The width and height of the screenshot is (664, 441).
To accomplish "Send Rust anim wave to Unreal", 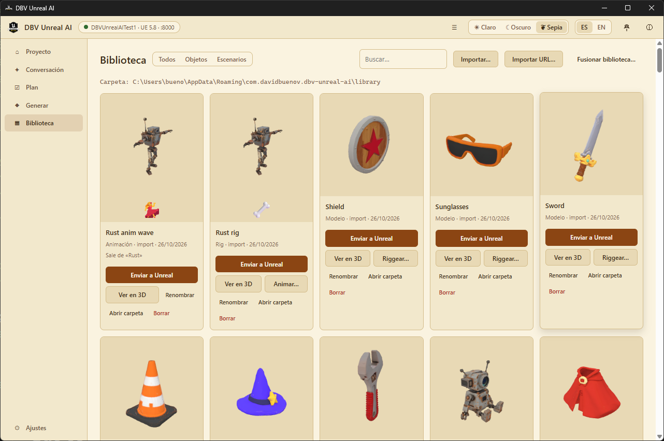I will [152, 275].
